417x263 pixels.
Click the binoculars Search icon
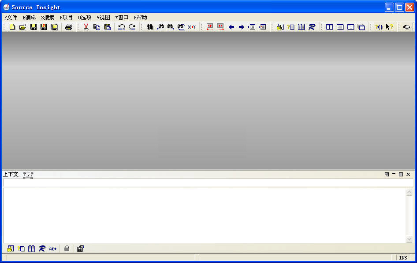click(150, 27)
